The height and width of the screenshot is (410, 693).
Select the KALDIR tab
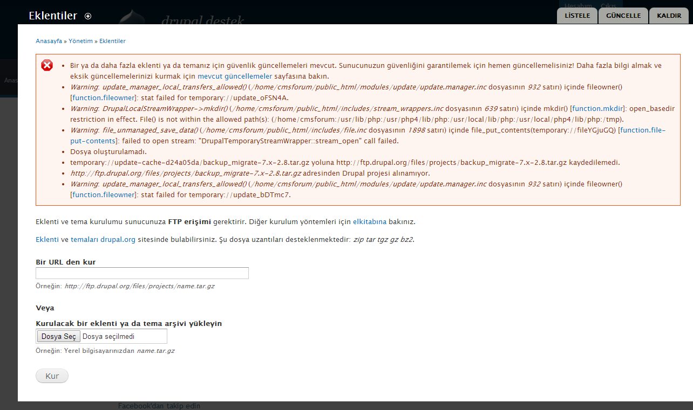[x=669, y=16]
